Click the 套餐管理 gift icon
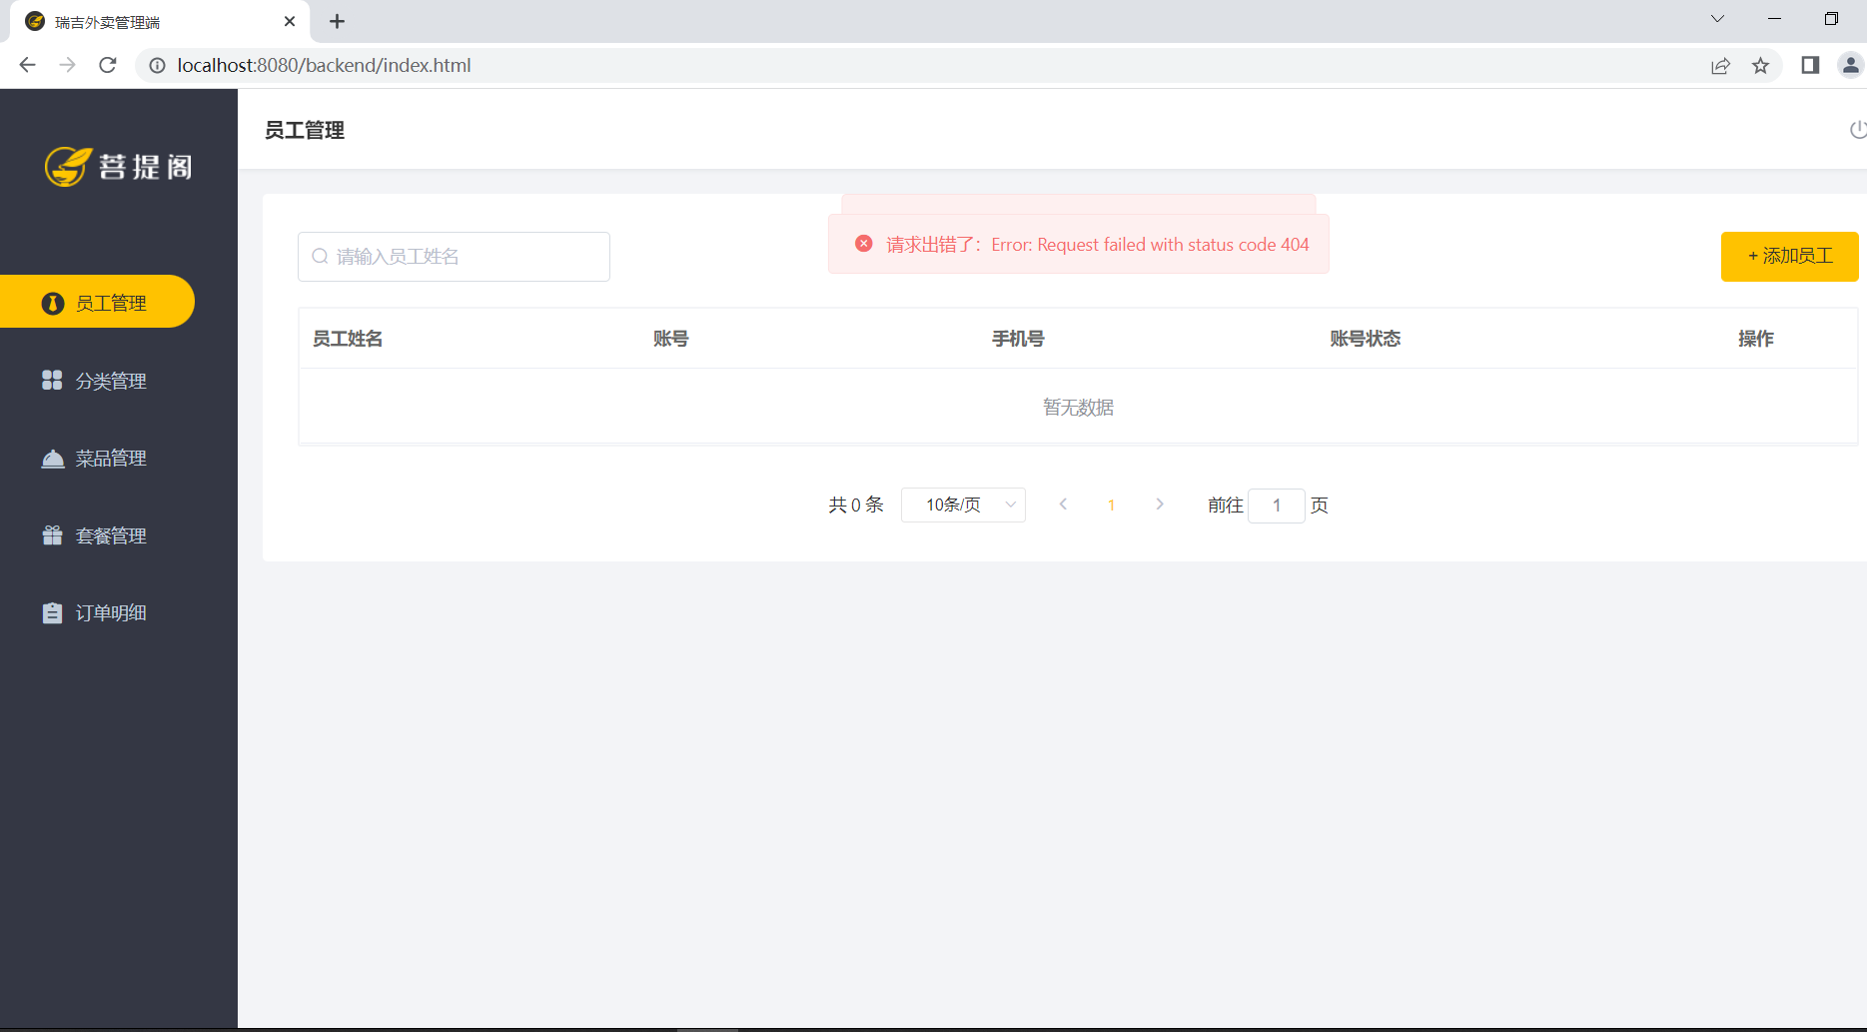 [53, 535]
